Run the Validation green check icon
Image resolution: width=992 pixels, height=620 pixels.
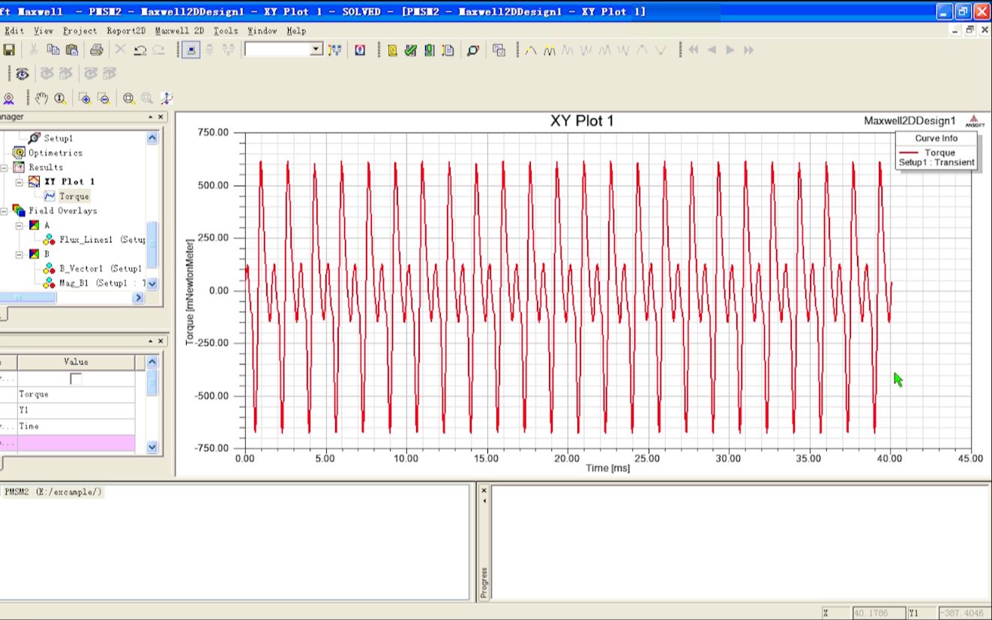(410, 50)
